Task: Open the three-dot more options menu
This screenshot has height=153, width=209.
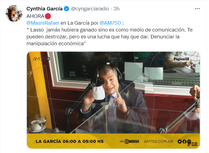Action: [197, 9]
